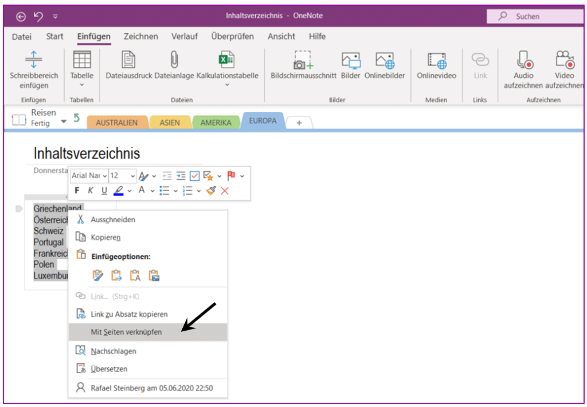Click the Dateianlage paperclip icon
Screen dimensions: 587x407
click(x=174, y=60)
